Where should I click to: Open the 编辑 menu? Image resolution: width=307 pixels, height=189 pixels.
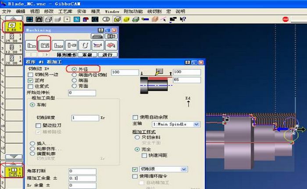tap(21, 11)
